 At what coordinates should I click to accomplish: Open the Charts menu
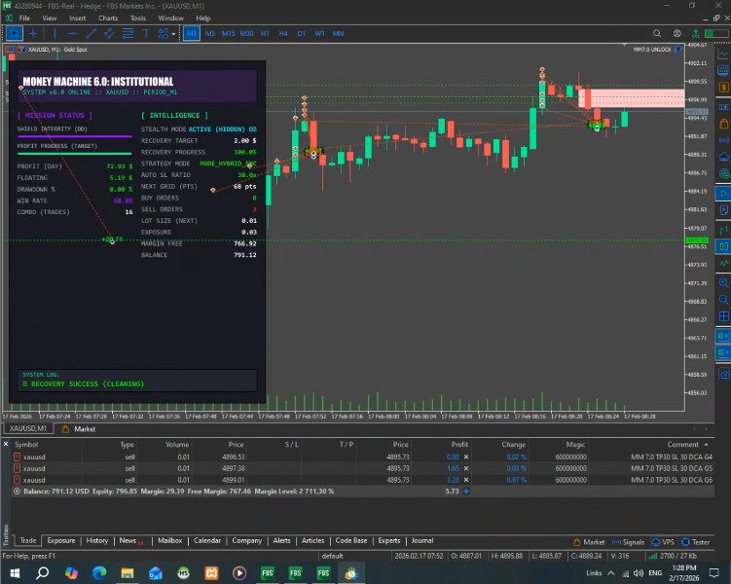pyautogui.click(x=108, y=18)
